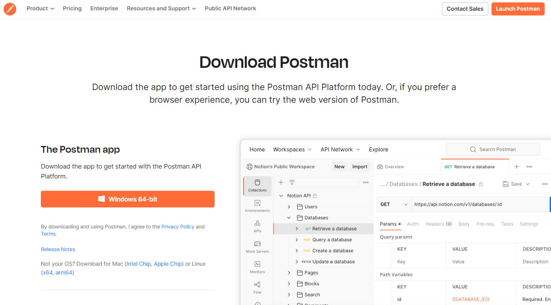Open the Privacy Policy link

click(178, 227)
